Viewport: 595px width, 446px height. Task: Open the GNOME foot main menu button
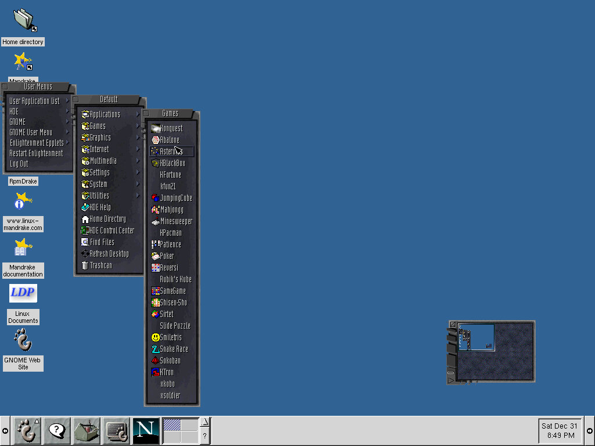tap(26, 431)
